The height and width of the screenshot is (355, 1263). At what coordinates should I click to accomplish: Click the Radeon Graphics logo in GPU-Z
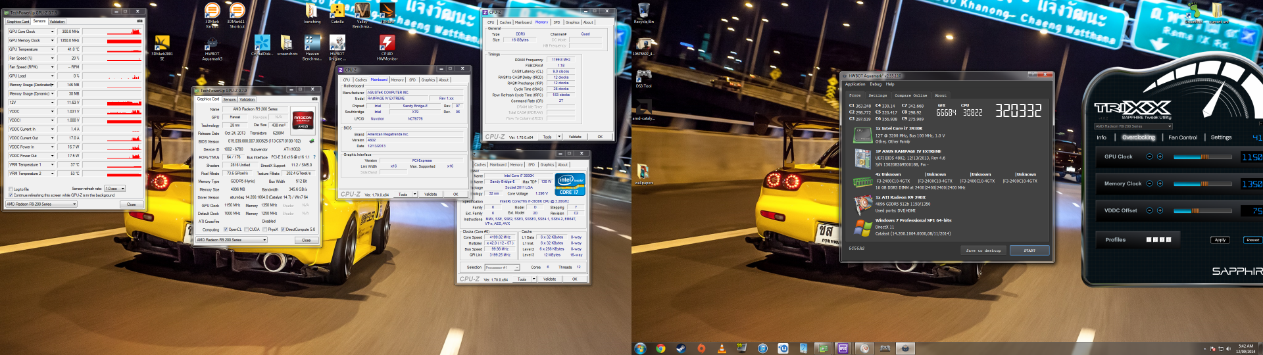coord(303,120)
